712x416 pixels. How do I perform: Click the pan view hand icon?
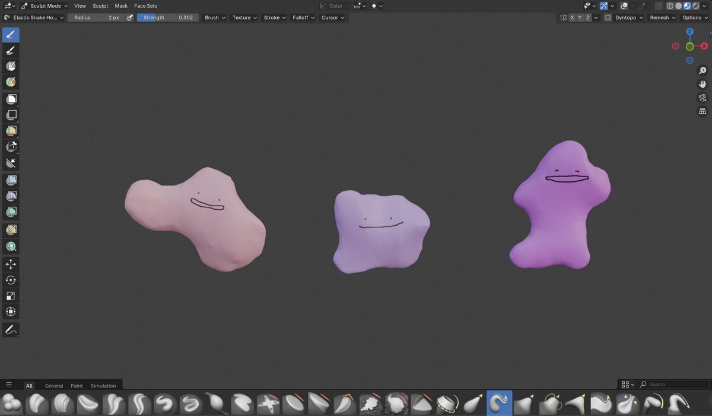703,85
